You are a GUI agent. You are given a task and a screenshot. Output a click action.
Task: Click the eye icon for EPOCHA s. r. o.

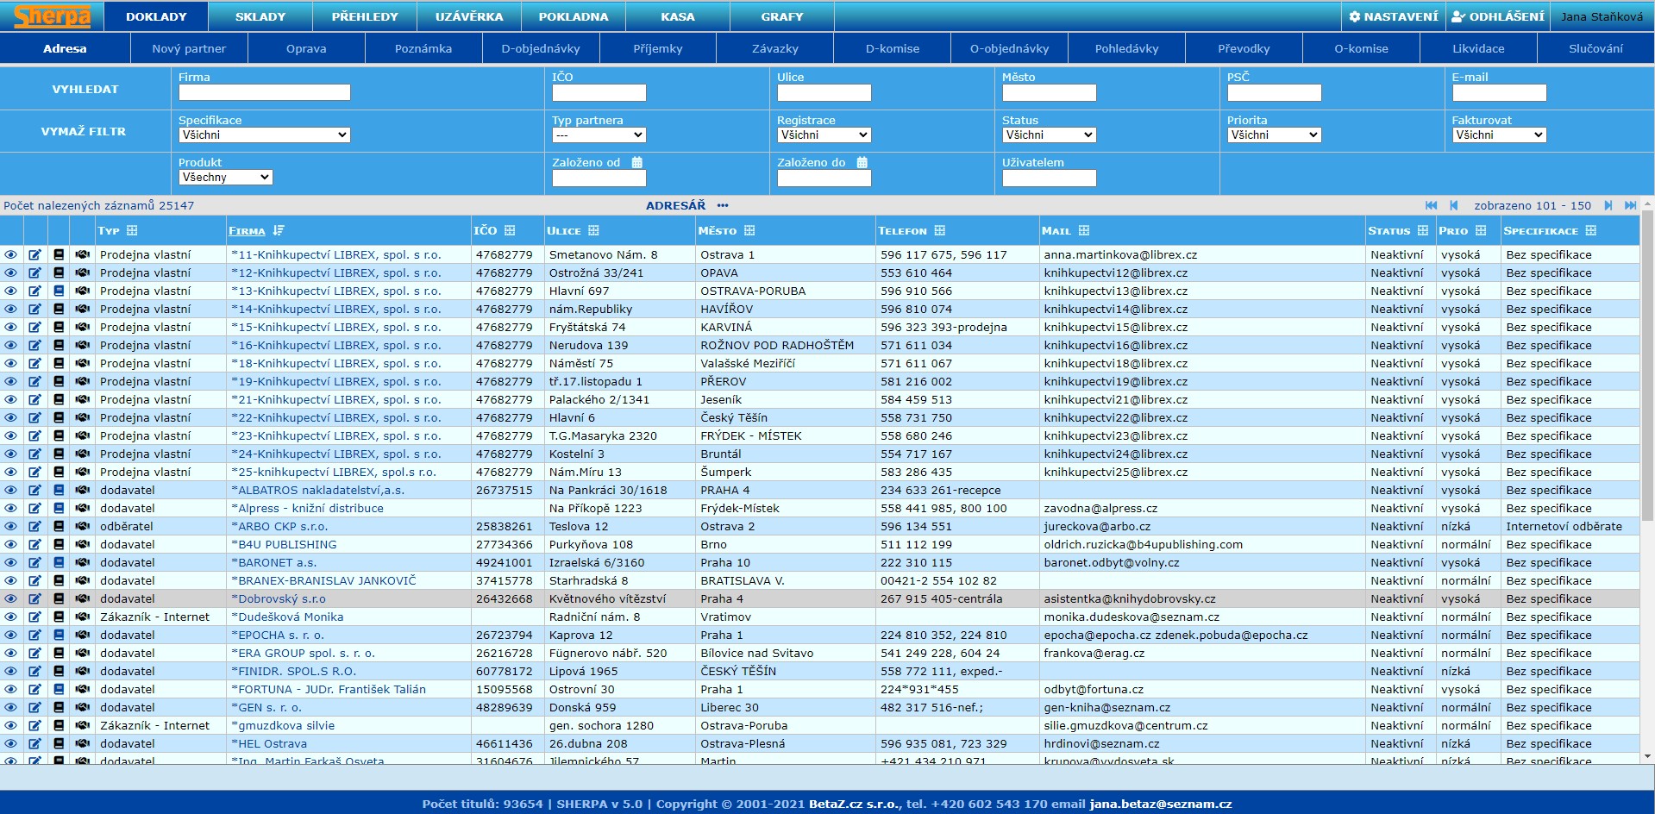[x=11, y=636]
